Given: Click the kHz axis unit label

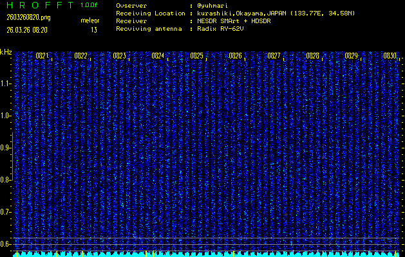Looking at the screenshot, I should click(x=6, y=51).
